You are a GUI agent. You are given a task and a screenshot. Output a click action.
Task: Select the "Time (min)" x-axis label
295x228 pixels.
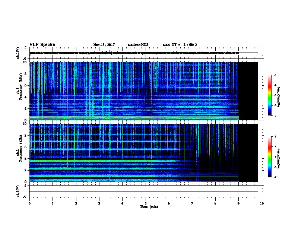[x=149, y=207]
